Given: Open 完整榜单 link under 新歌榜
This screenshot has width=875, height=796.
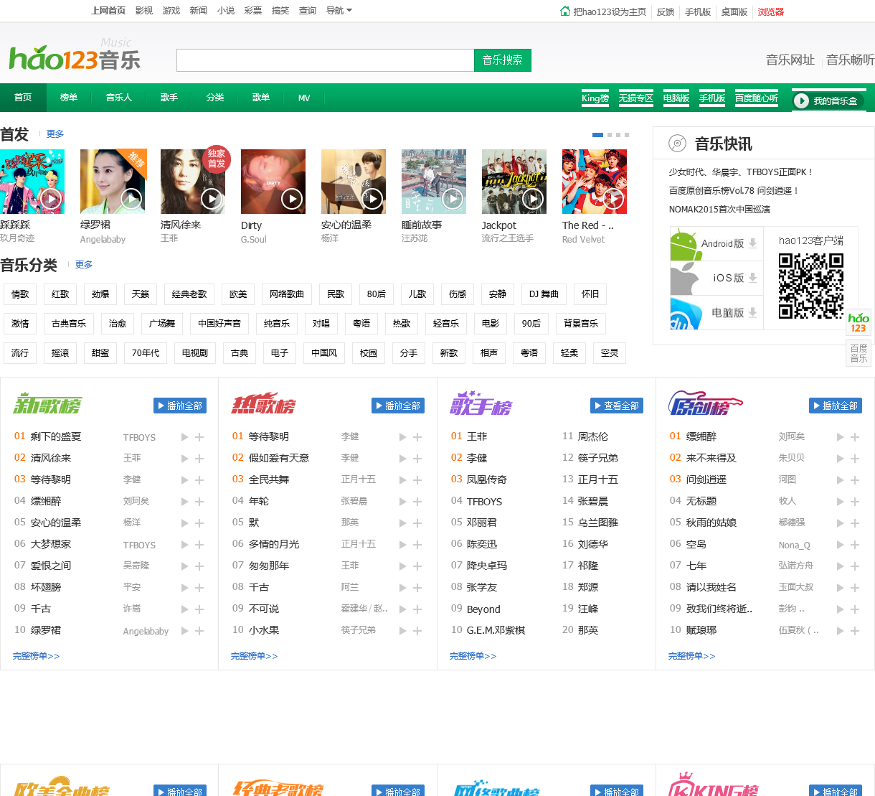Looking at the screenshot, I should (37, 656).
